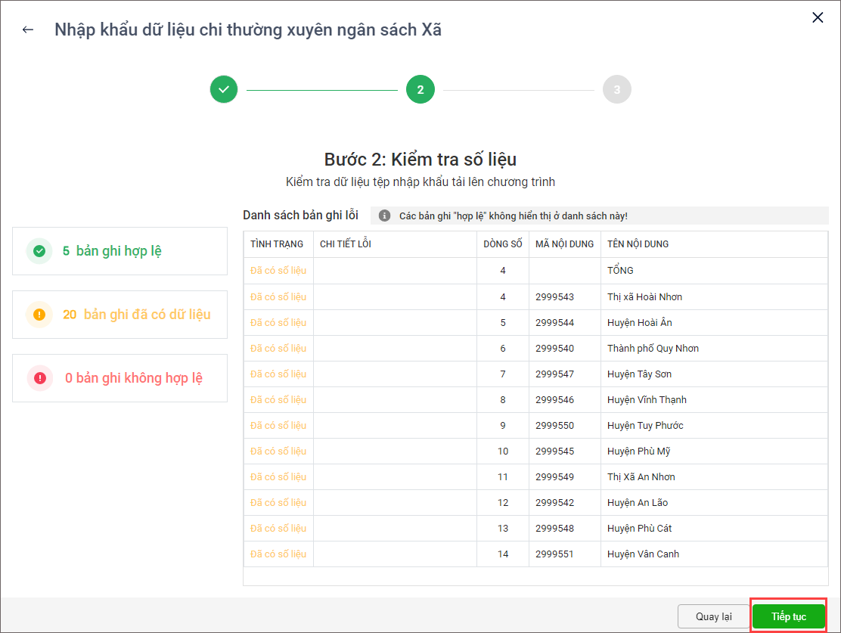
Task: Show the 5 bản ghi hợp lệ filter
Action: click(x=119, y=251)
